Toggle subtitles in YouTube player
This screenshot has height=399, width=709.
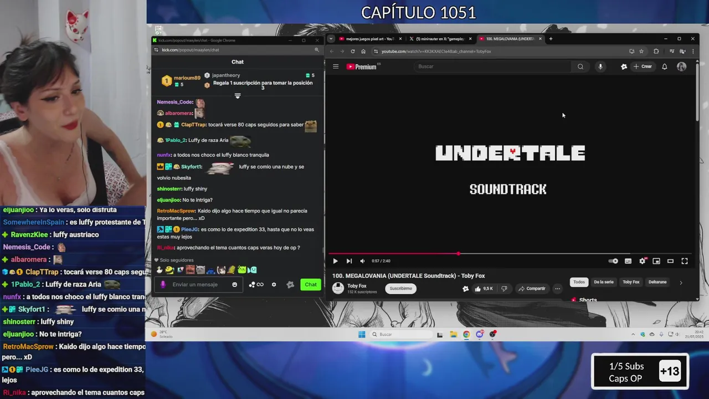coord(628,261)
